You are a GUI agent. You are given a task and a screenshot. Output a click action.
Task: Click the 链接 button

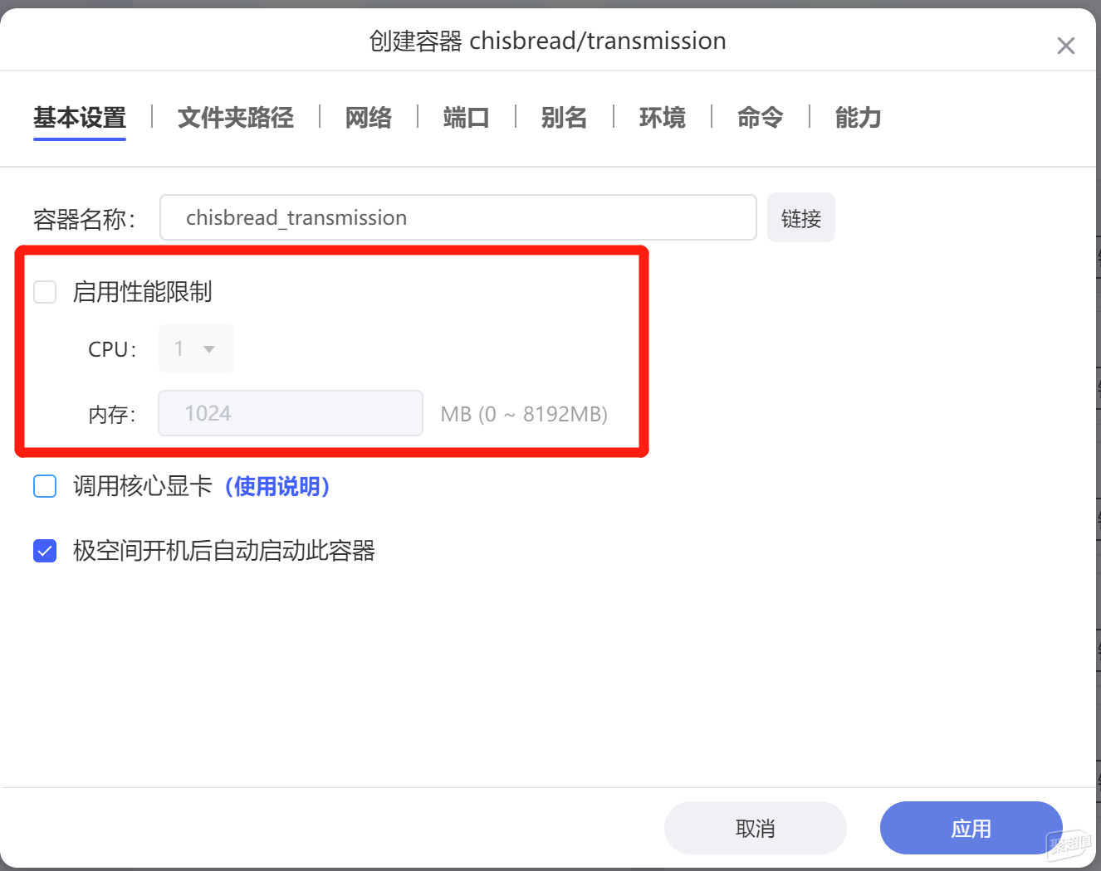[x=801, y=218]
